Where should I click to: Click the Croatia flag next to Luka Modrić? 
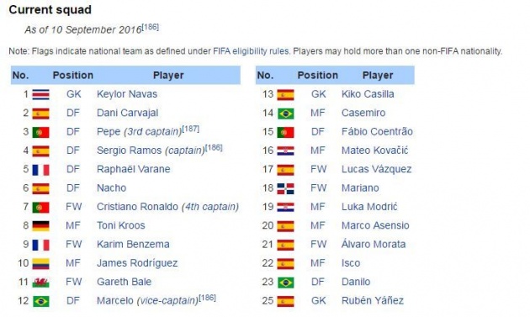pyautogui.click(x=286, y=207)
